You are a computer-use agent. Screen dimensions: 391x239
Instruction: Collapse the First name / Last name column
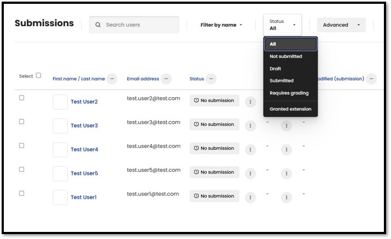(x=112, y=79)
